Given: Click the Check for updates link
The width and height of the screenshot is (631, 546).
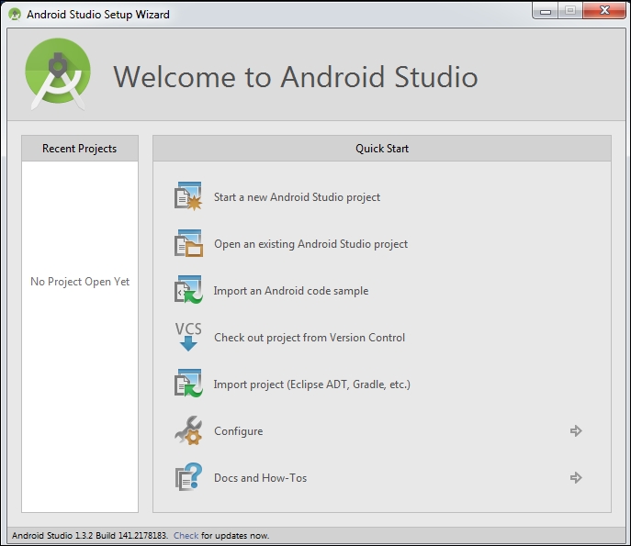Looking at the screenshot, I should [186, 536].
